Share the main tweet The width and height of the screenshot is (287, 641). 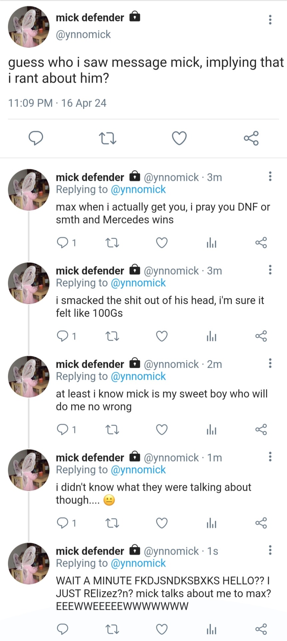pos(251,138)
